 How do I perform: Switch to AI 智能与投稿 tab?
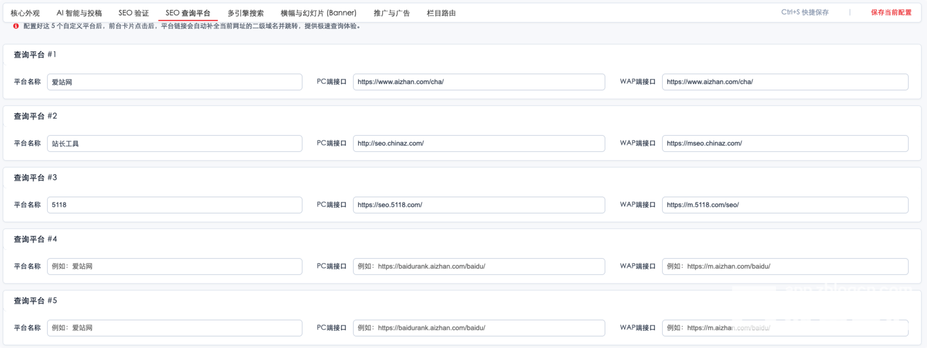[79, 13]
